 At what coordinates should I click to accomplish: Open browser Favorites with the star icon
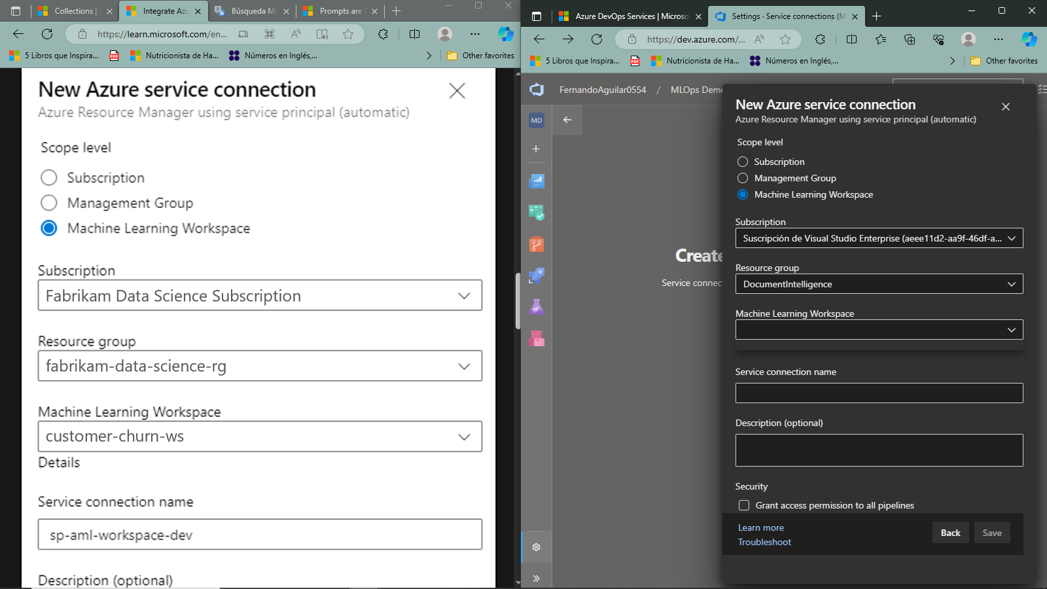880,39
